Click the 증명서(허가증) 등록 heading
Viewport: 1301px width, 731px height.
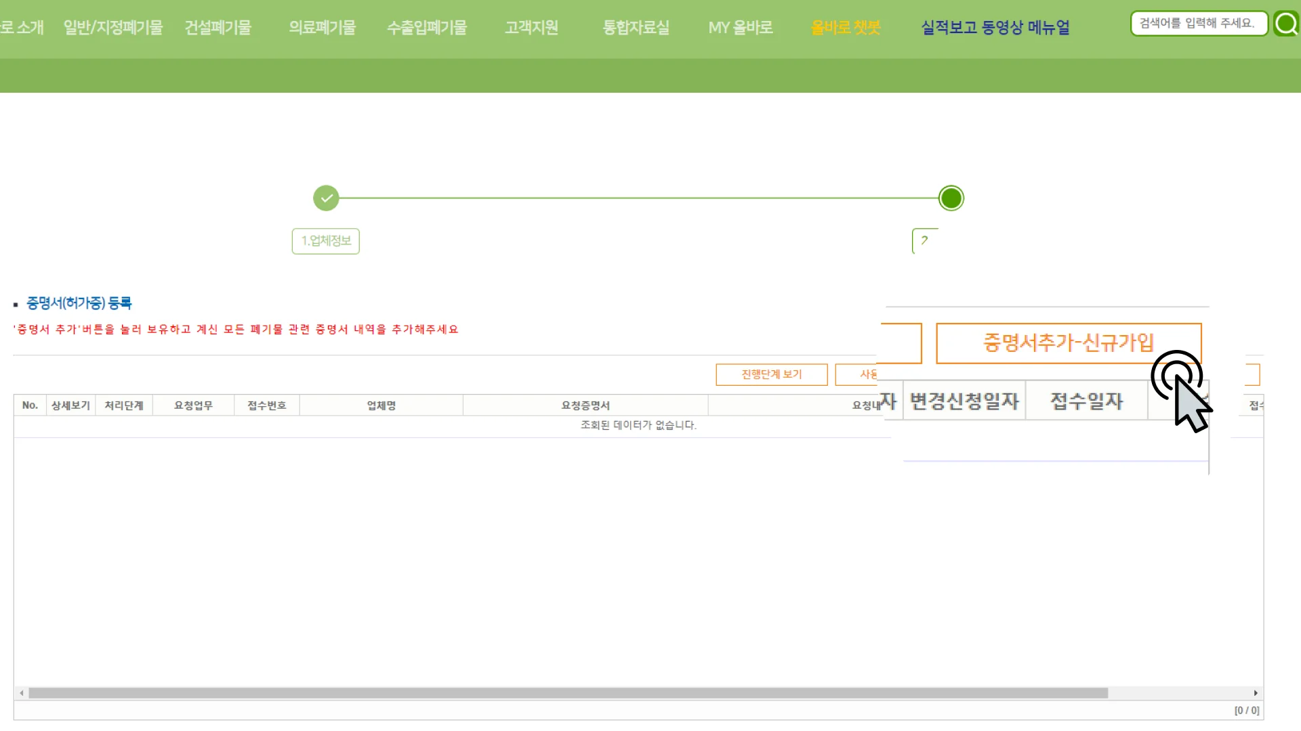point(79,303)
